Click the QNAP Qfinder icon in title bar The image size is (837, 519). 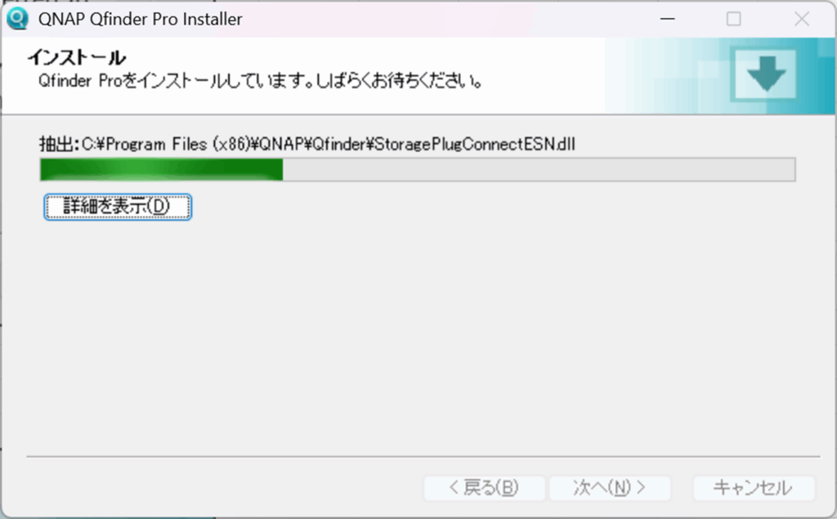point(17,19)
